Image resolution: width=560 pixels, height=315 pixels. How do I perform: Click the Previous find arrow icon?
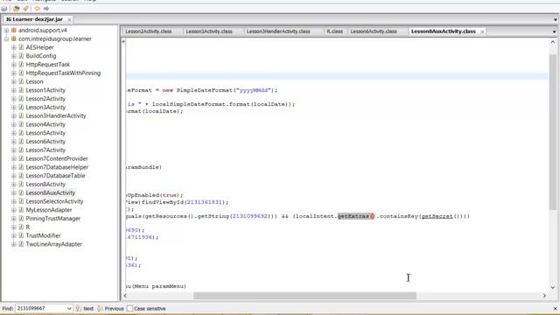pyautogui.click(x=100, y=308)
